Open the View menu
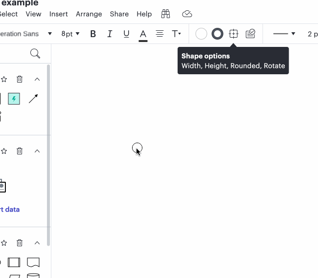 [33, 14]
